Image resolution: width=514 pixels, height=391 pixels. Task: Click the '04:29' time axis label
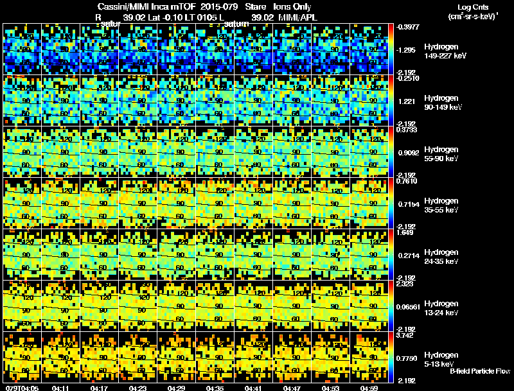click(176, 388)
